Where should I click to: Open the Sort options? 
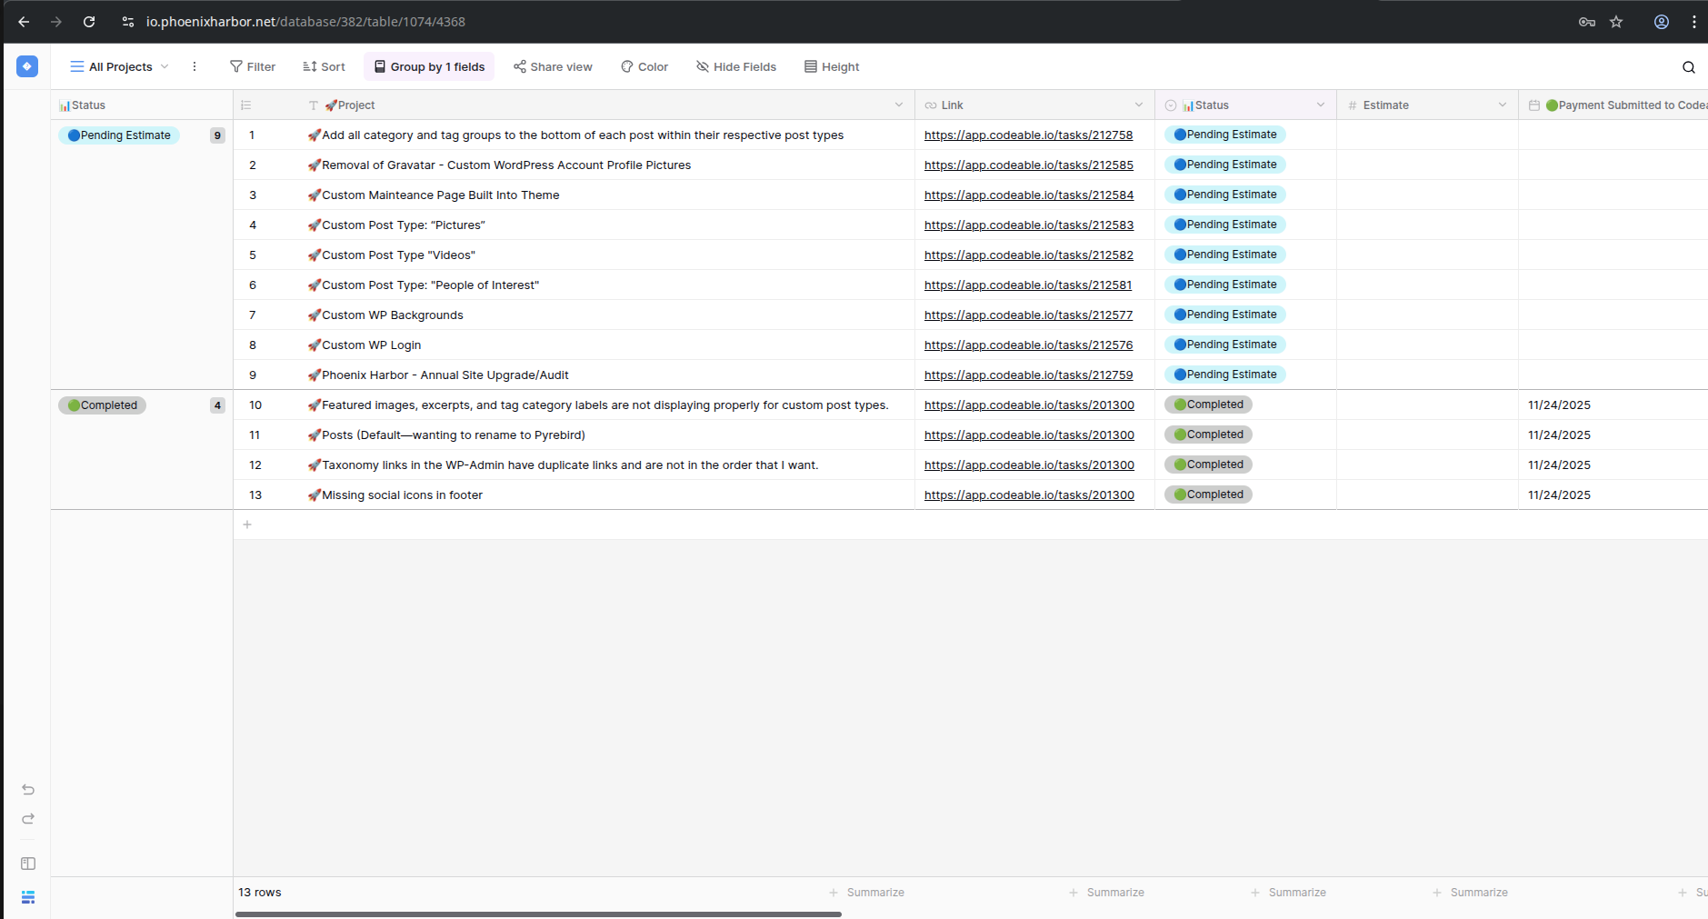[x=325, y=66]
